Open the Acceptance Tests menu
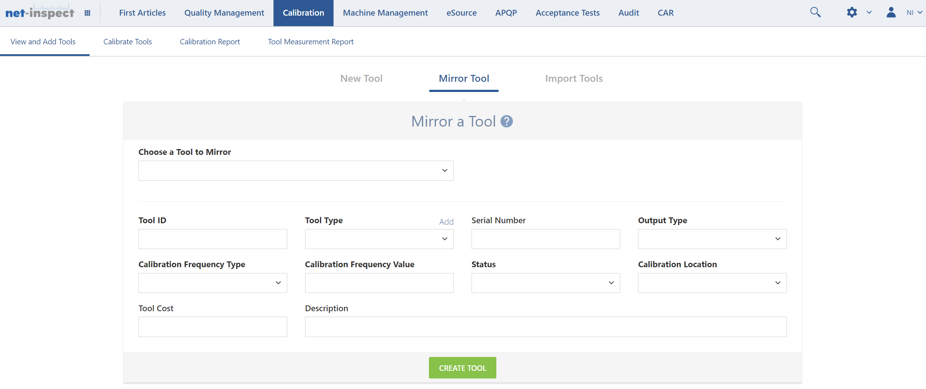The image size is (926, 389). point(567,13)
